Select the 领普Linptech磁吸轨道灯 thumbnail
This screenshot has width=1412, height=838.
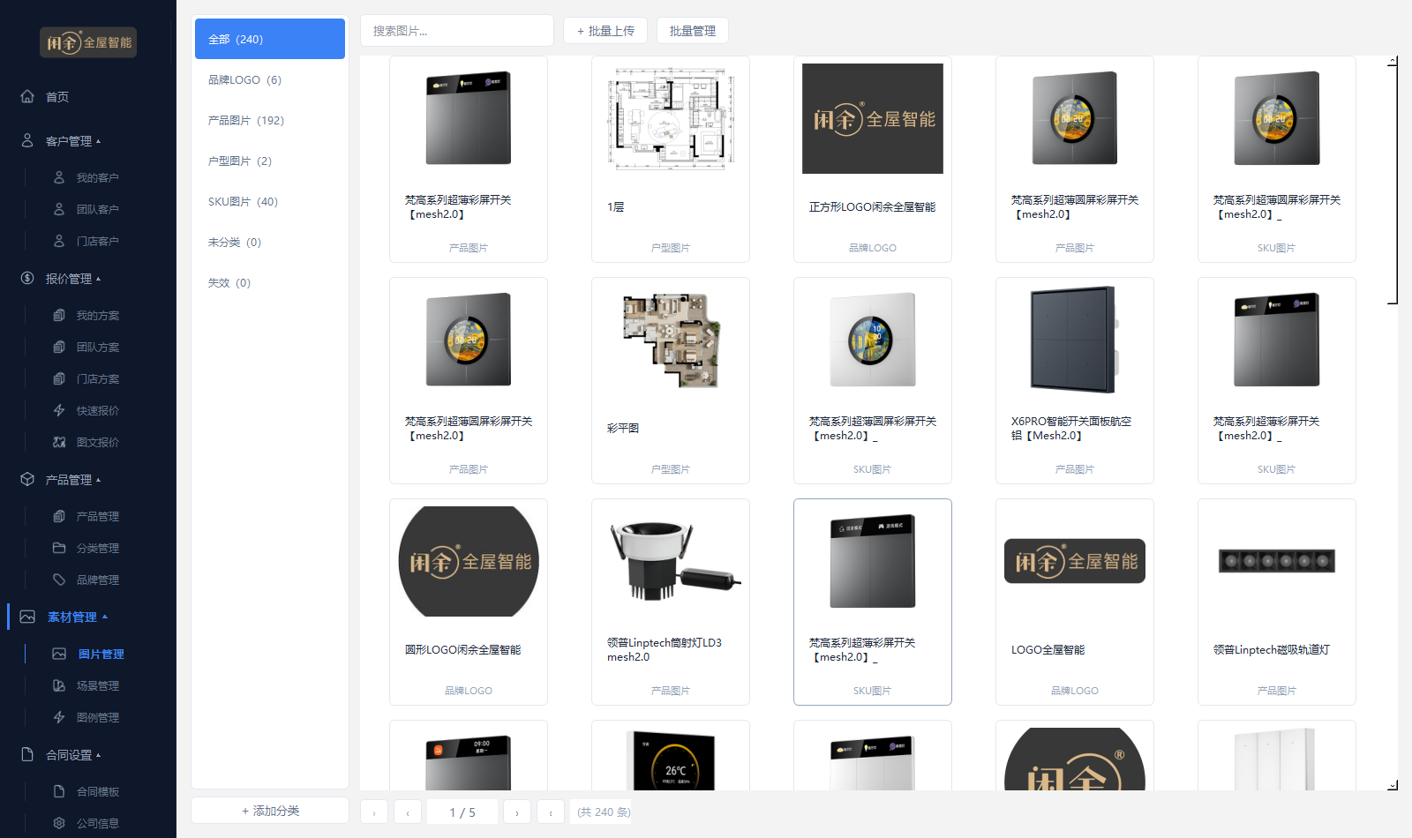tap(1277, 561)
